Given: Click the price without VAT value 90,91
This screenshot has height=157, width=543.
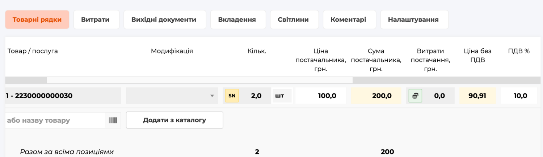Looking at the screenshot, I should click(477, 96).
